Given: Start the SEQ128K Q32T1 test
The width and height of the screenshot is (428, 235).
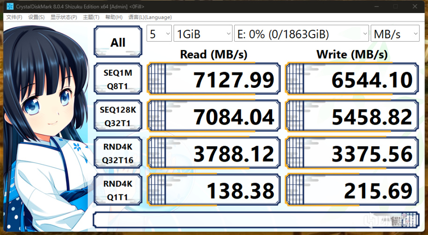Looking at the screenshot, I should pos(118,116).
